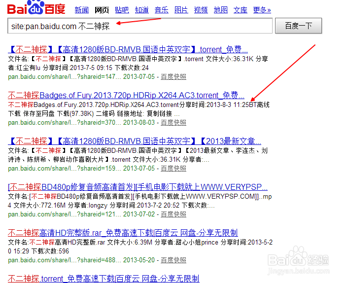Open result ending 【2013最新文章...
Image resolution: width=349 pixels, height=283 pixels.
(x=135, y=141)
